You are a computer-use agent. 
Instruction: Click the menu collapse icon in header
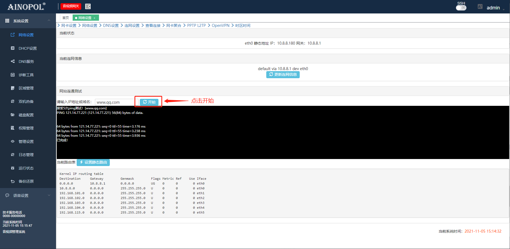(88, 6)
